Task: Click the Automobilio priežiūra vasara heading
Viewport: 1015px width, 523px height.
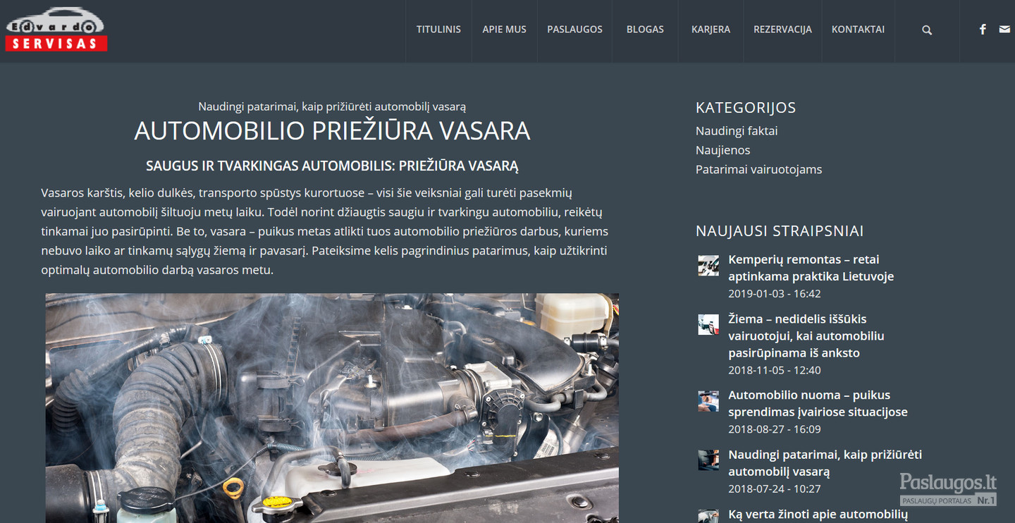Action: pos(332,131)
